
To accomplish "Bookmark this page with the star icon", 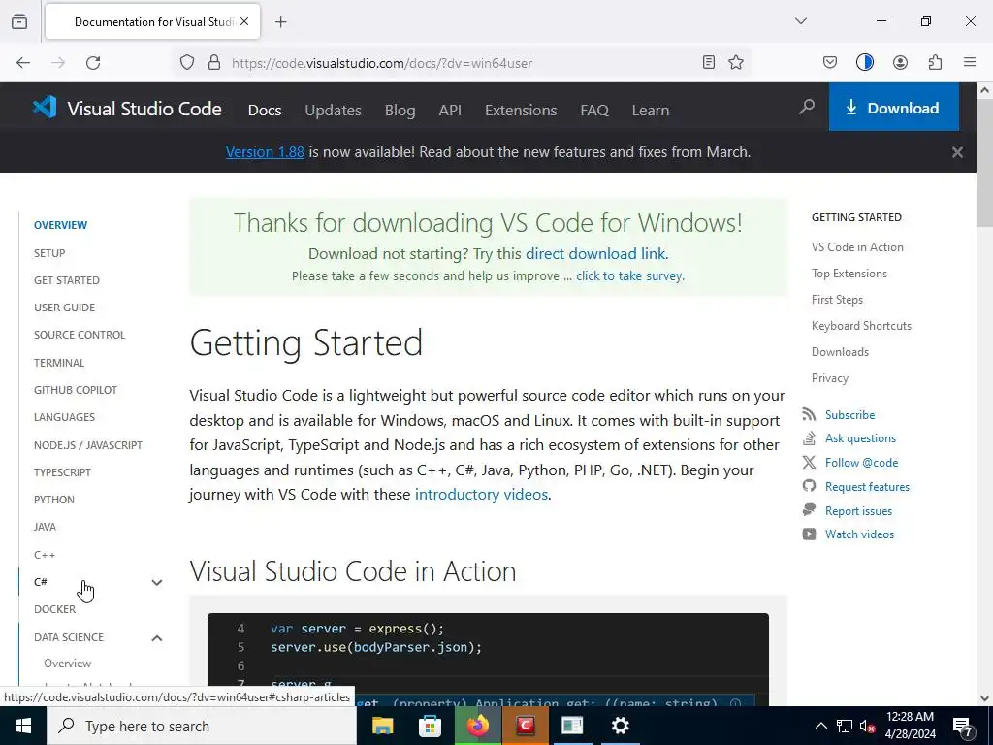I will coord(735,62).
